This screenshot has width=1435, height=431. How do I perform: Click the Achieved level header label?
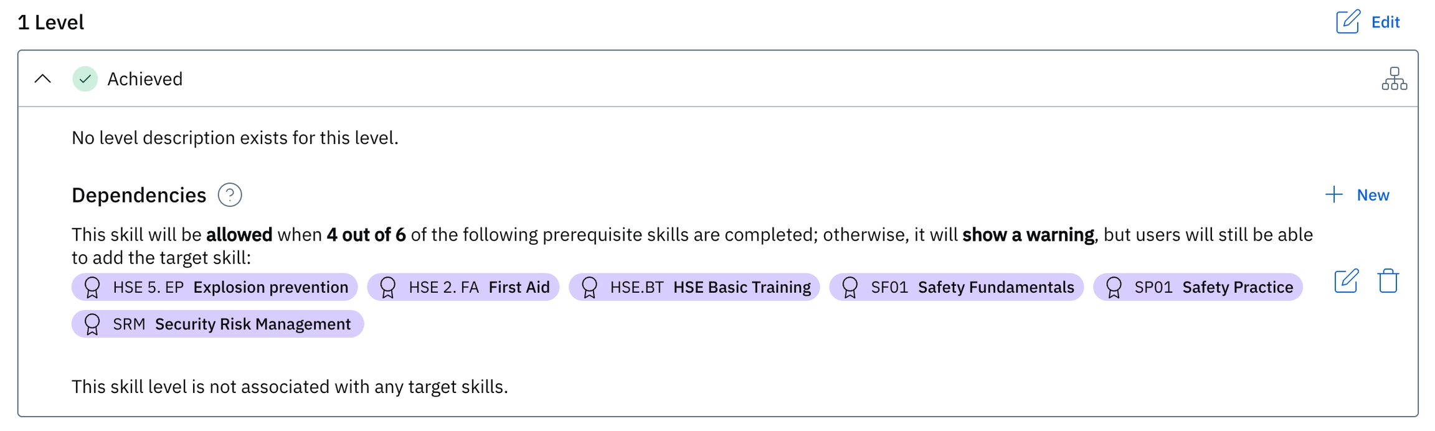pos(145,79)
